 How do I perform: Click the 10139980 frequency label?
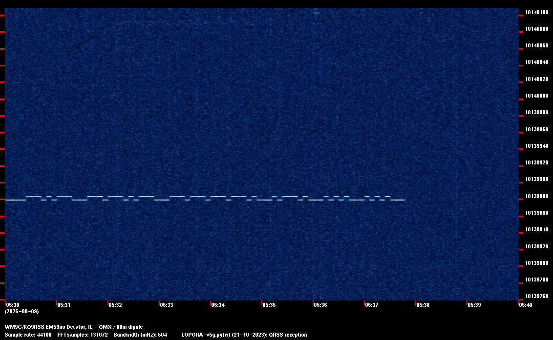tap(536, 112)
